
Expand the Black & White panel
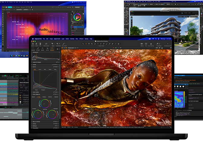(32, 122)
